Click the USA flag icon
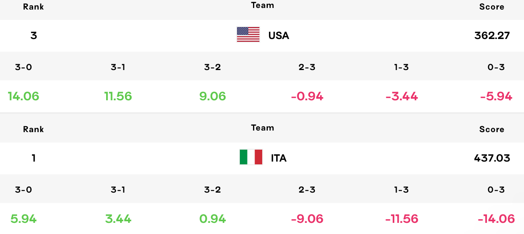The height and width of the screenshot is (234, 524). point(248,35)
